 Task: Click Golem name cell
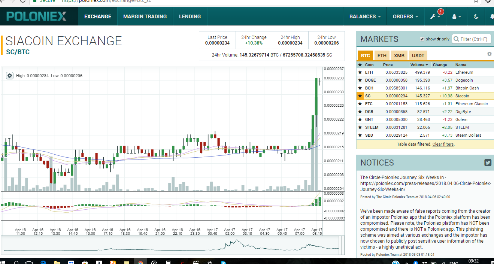tap(461, 119)
